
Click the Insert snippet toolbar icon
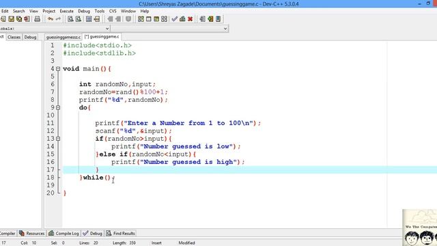pos(202,19)
